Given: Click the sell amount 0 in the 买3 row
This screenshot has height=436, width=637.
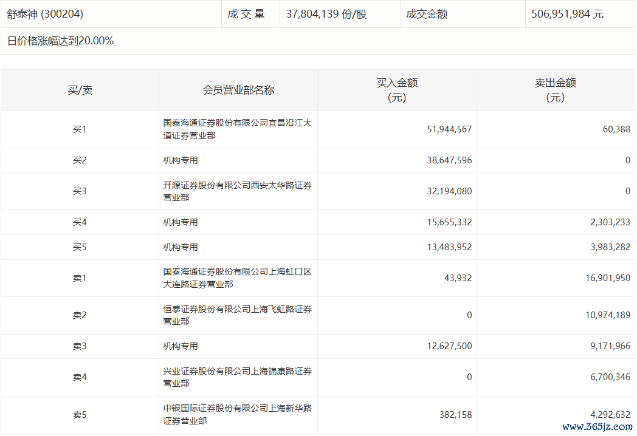Looking at the screenshot, I should click(628, 191).
